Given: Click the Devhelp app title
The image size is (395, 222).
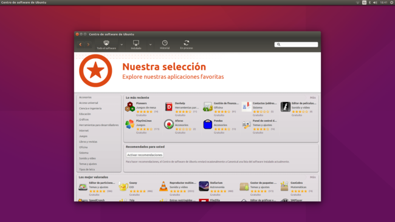Looking at the screenshot, I should 180,103.
